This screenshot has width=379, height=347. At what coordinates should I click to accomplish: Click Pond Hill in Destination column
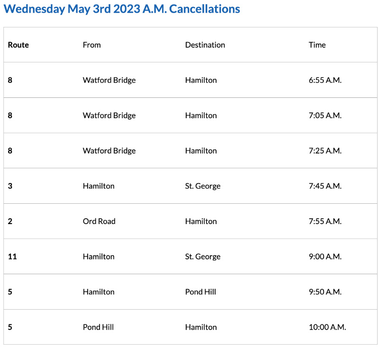click(x=200, y=292)
